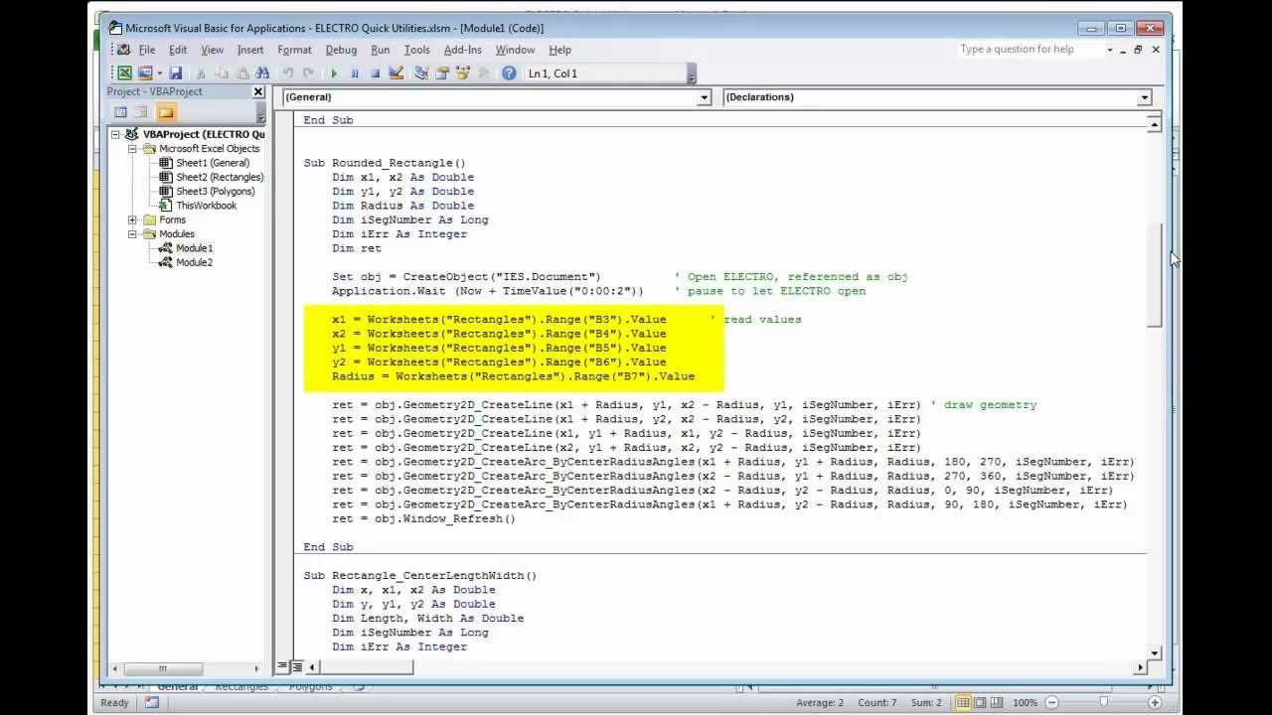This screenshot has height=715, width=1272.
Task: Select Page Layout view in Excel status bar
Action: tap(980, 702)
